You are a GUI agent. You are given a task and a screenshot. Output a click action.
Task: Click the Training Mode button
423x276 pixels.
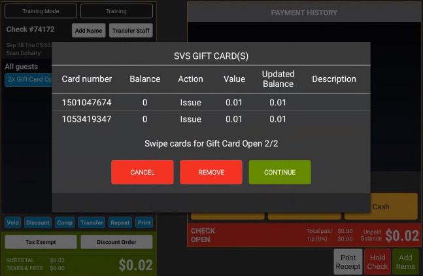(x=41, y=11)
